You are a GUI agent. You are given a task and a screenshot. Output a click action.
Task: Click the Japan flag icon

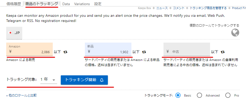[11, 33]
